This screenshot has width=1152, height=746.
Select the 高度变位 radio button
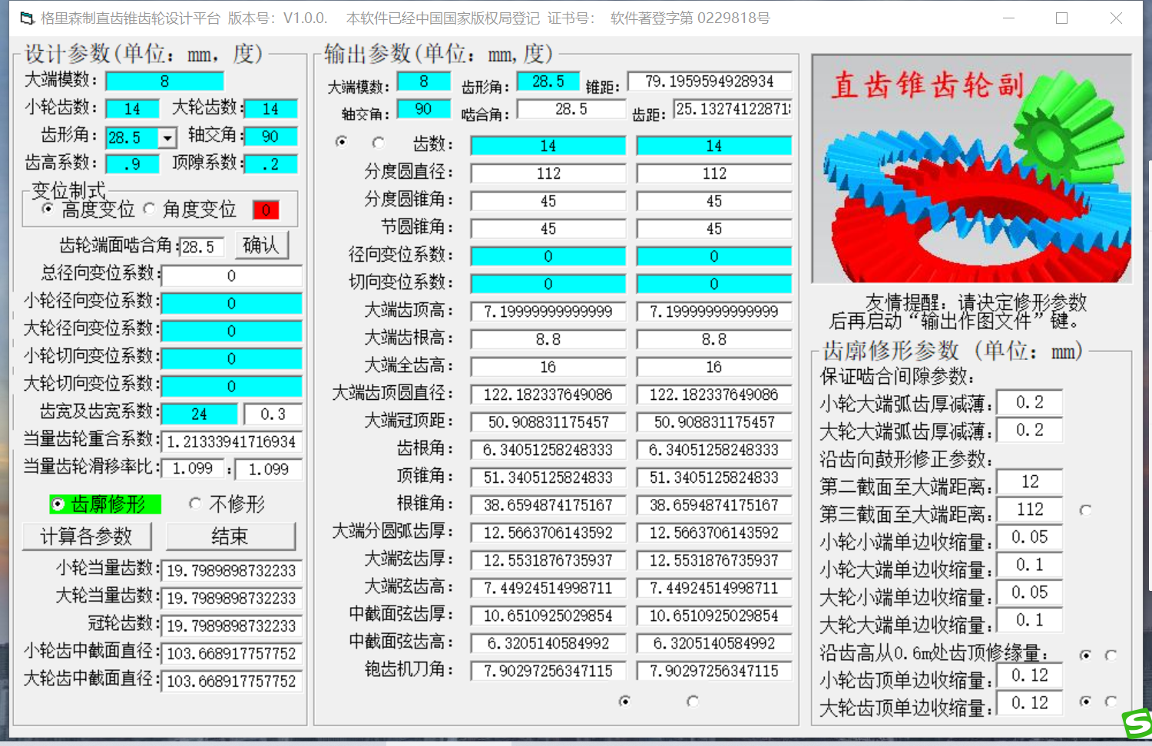click(48, 209)
